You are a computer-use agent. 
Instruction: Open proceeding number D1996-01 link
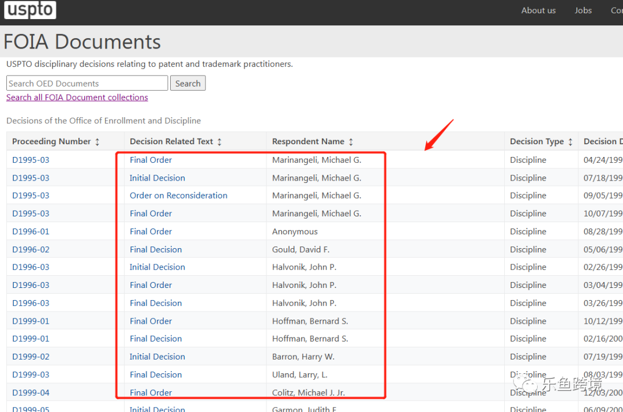click(31, 231)
